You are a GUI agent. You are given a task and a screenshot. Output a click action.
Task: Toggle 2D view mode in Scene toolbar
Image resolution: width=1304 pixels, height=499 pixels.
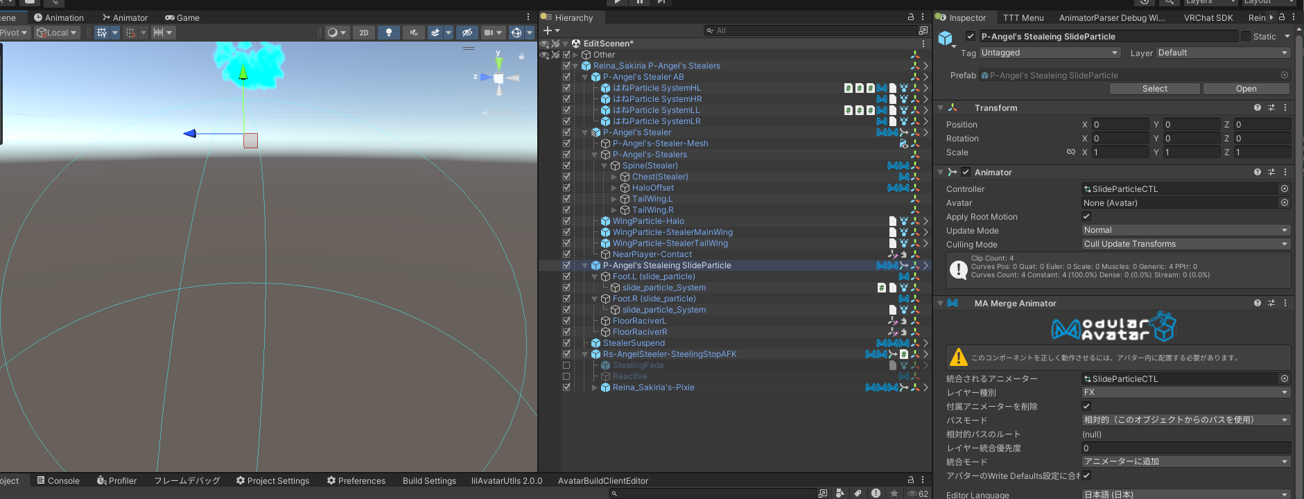tap(363, 33)
